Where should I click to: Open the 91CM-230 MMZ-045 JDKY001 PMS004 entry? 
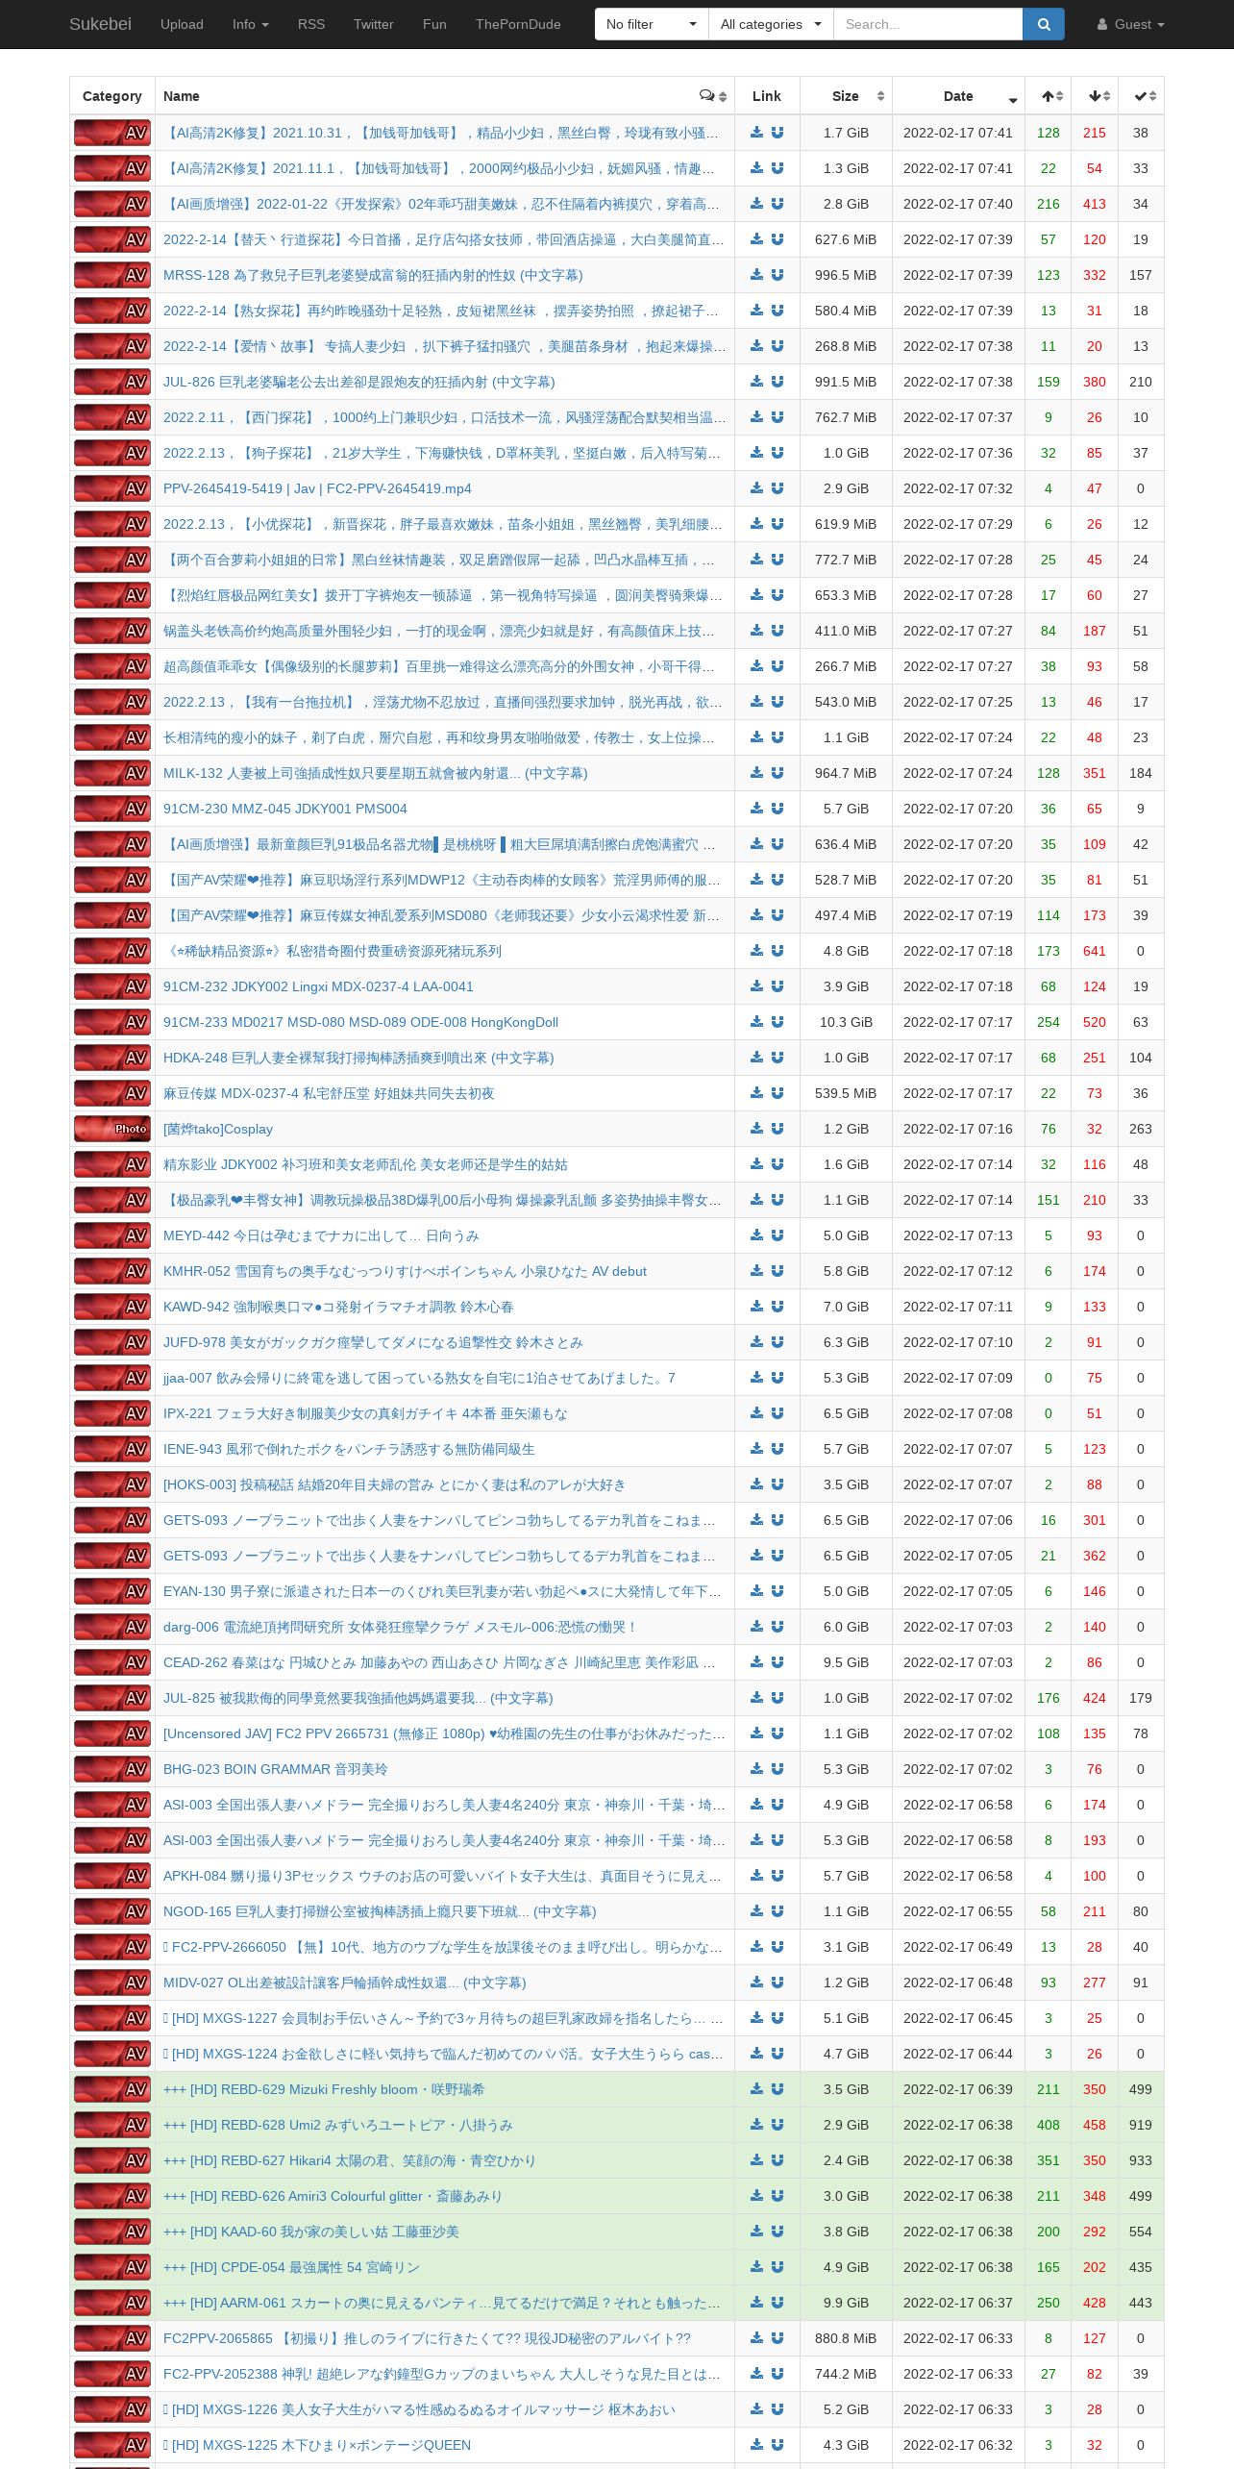click(x=285, y=809)
